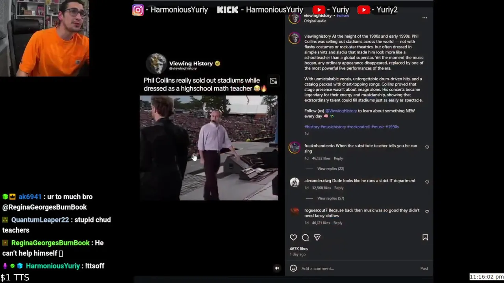The image size is (504, 283).
Task: Expand View replies (22)
Action: (x=330, y=169)
